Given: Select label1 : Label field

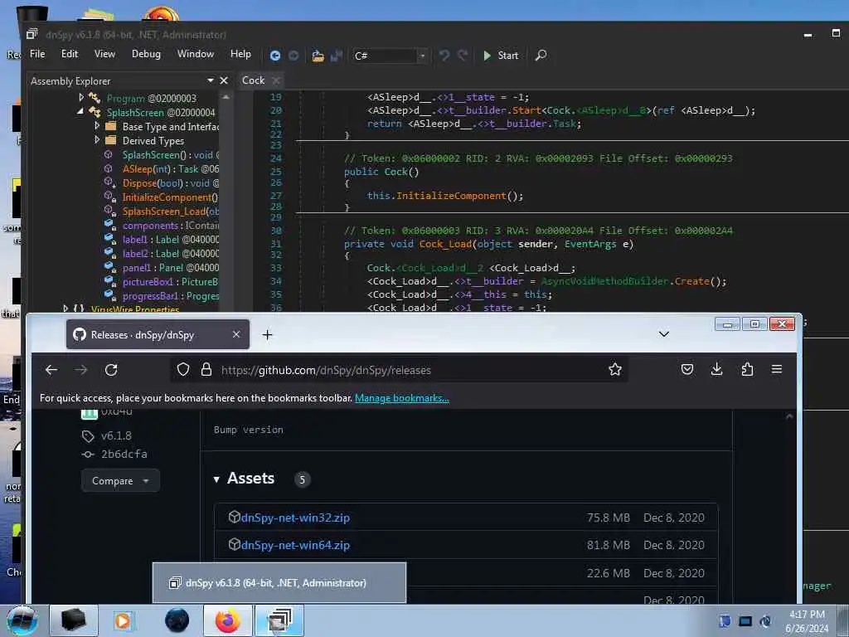Looking at the screenshot, I should (171, 240).
